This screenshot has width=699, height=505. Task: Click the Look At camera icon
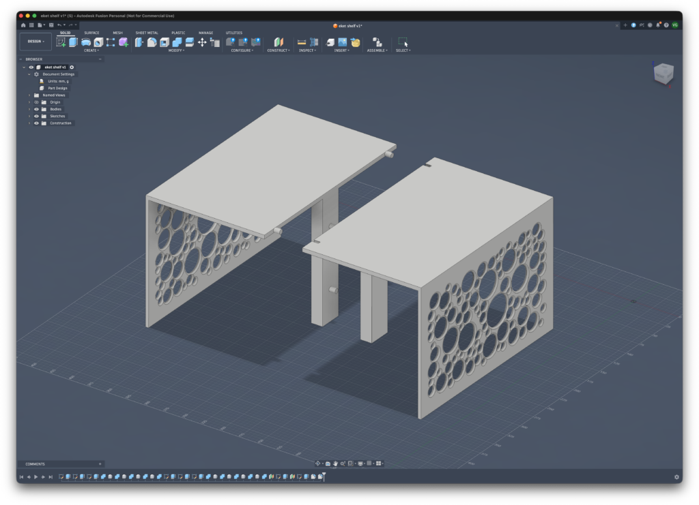[328, 463]
